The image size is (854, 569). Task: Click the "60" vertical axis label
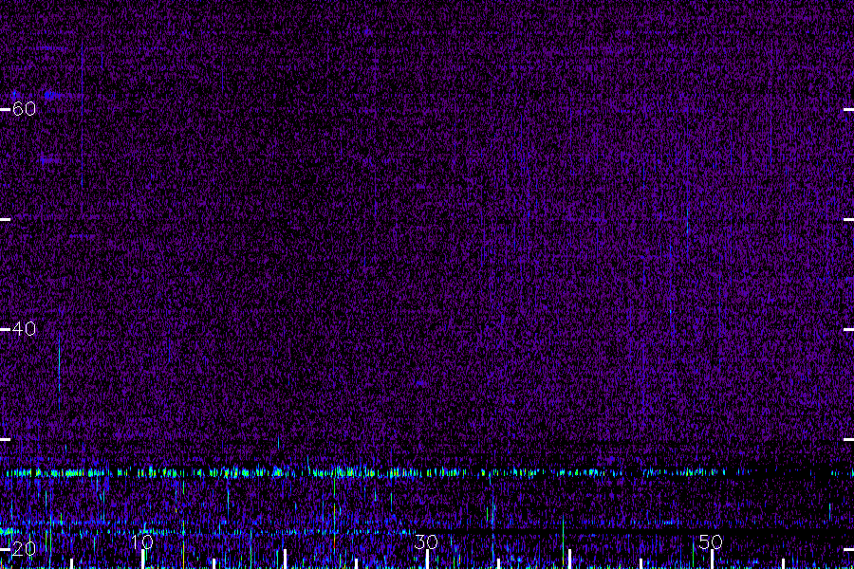24,109
